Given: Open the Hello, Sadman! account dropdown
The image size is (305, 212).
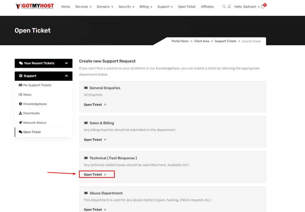Looking at the screenshot, I should tap(247, 7).
